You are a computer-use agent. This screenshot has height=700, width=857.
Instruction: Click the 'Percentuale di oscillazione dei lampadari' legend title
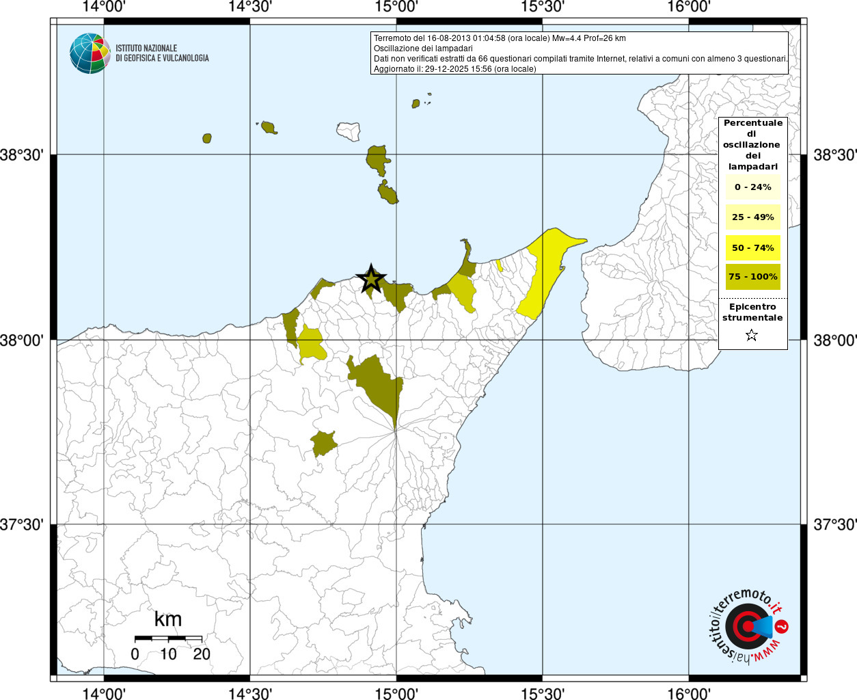point(752,144)
